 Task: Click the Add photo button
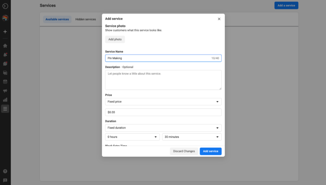coord(115,39)
